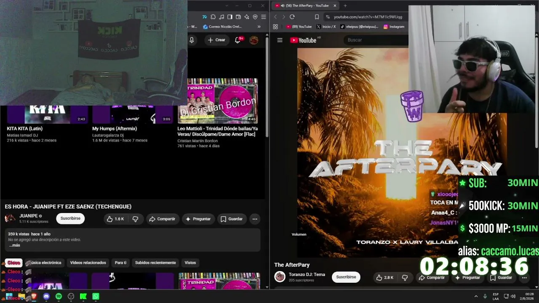Select the 'Vistos' filter chip
Viewport: 539px width, 303px height.
click(190, 263)
